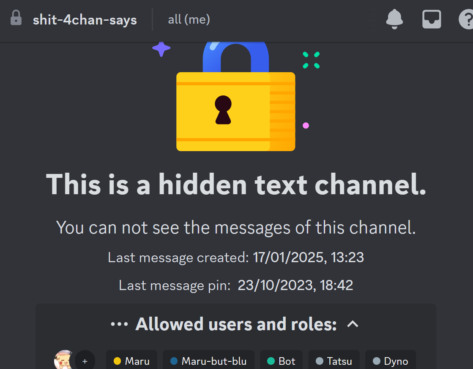
Task: Open the inbox icon
Action: (432, 19)
